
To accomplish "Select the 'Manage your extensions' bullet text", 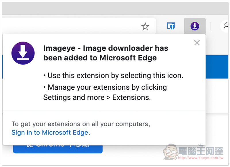I will 105,92.
